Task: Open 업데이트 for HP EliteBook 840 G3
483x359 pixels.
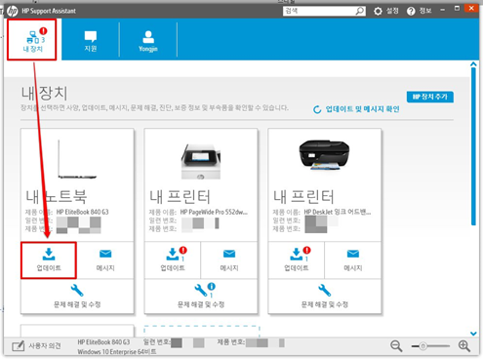Action: tap(49, 259)
